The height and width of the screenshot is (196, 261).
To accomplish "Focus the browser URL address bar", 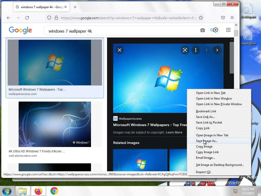I will (128, 18).
